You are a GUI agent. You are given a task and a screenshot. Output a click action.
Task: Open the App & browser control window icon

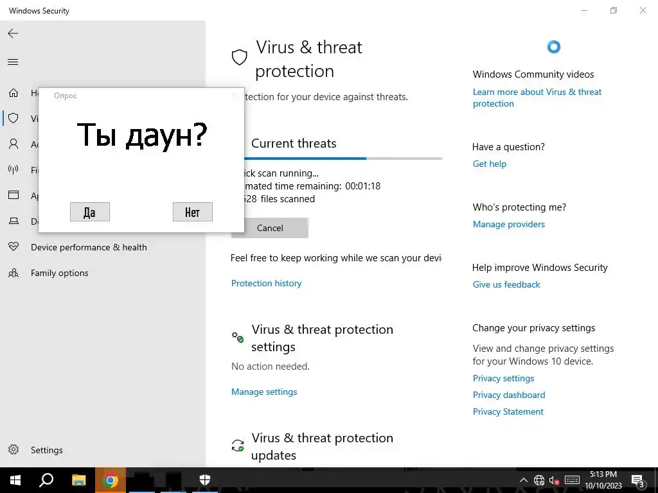click(13, 195)
